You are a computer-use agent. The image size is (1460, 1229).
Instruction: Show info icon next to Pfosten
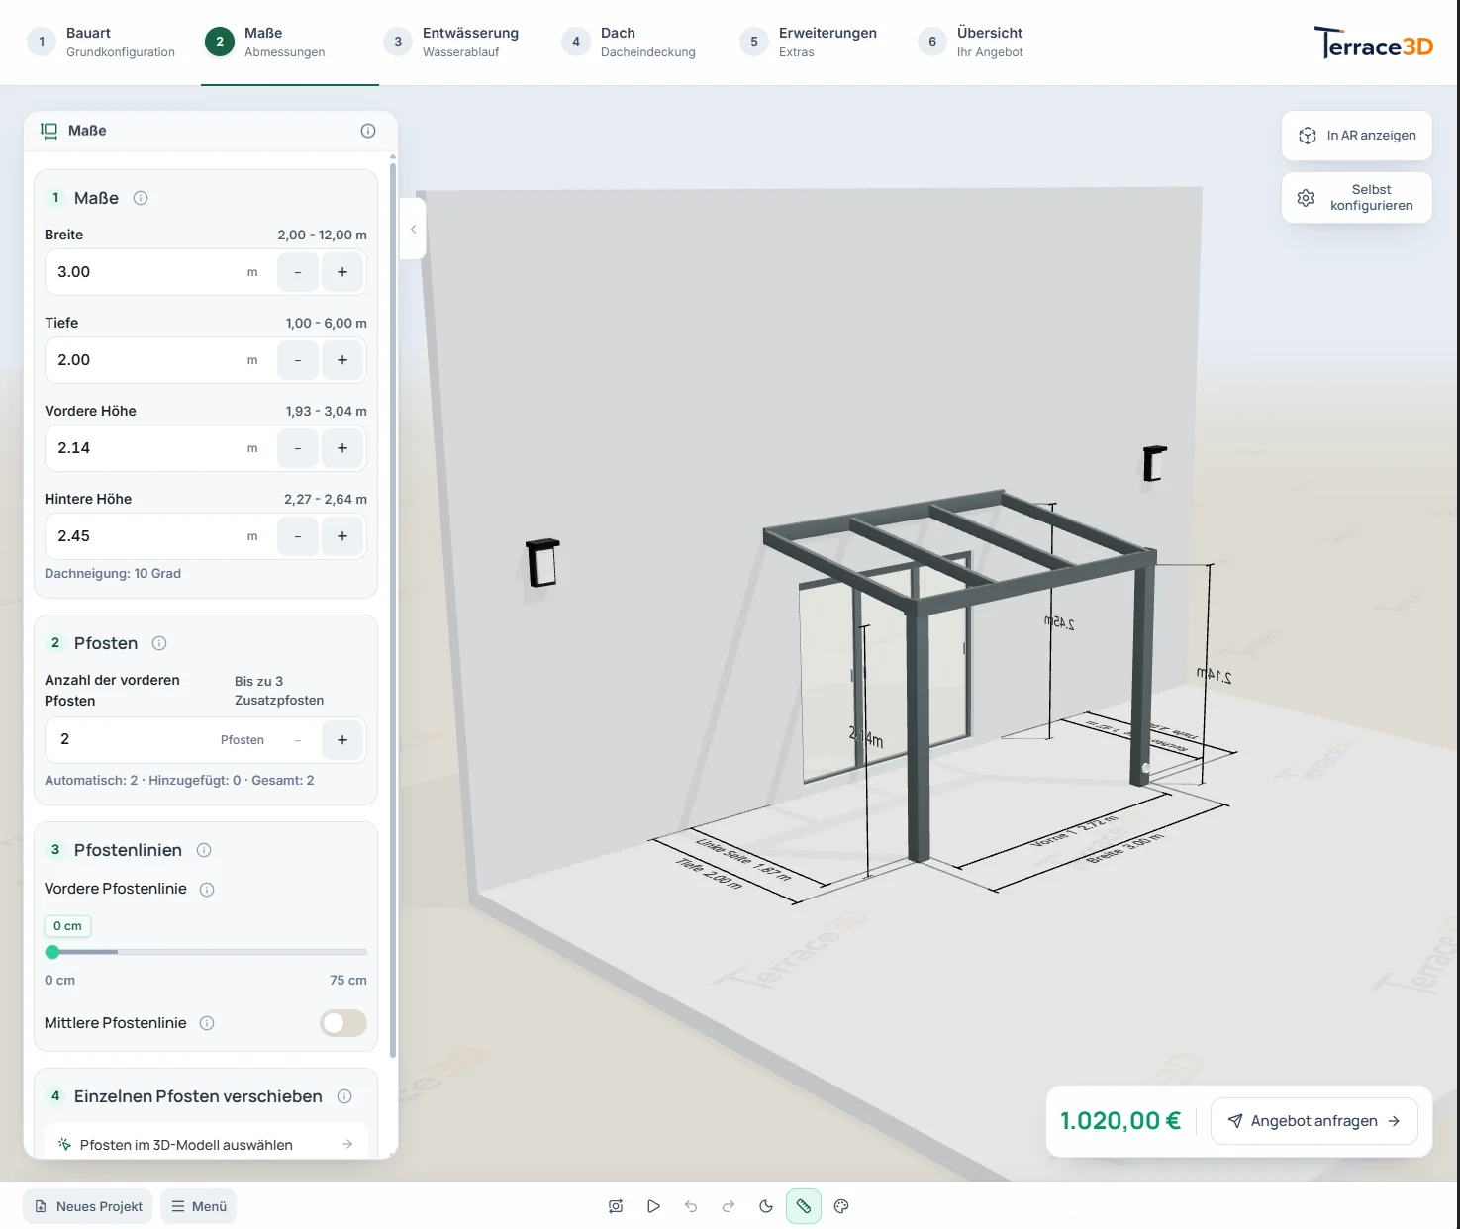tap(159, 643)
